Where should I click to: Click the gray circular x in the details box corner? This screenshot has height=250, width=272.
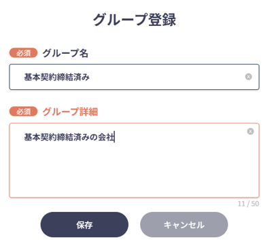point(250,131)
